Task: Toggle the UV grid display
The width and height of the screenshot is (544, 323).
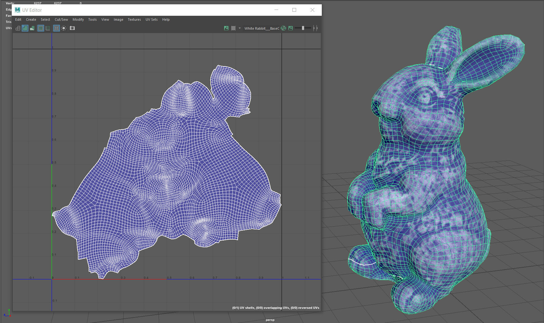Action: 56,28
